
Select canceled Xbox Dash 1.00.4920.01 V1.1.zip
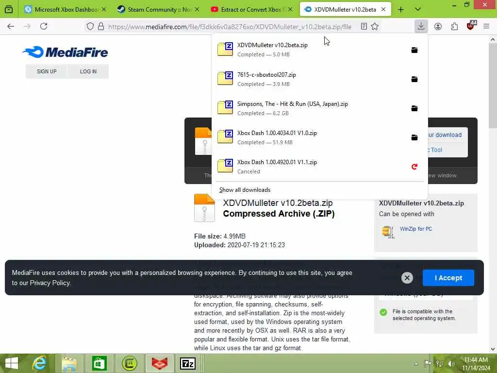point(309,167)
